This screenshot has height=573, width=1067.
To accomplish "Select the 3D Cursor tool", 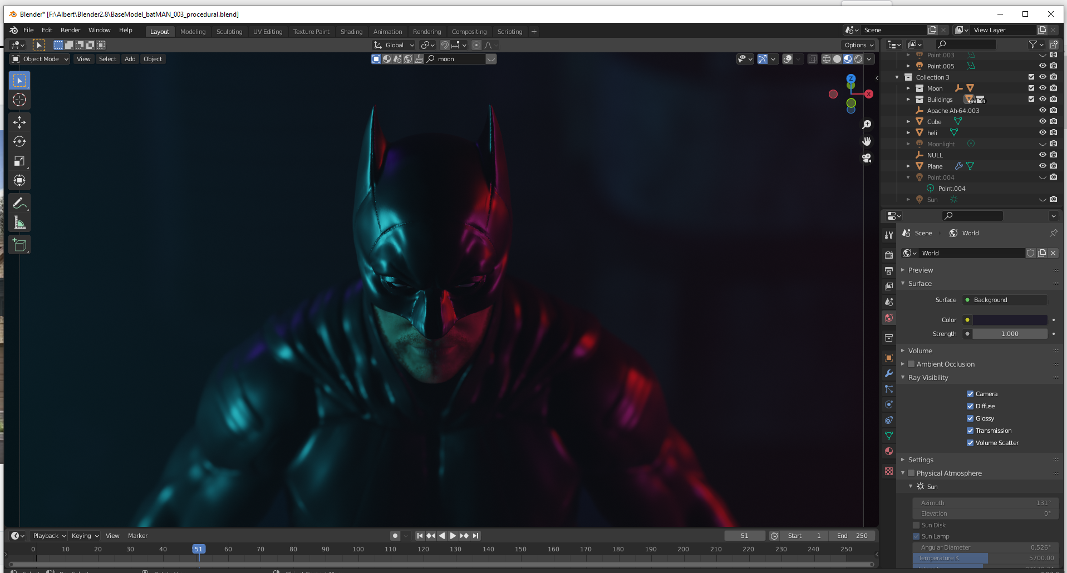I will tap(19, 100).
